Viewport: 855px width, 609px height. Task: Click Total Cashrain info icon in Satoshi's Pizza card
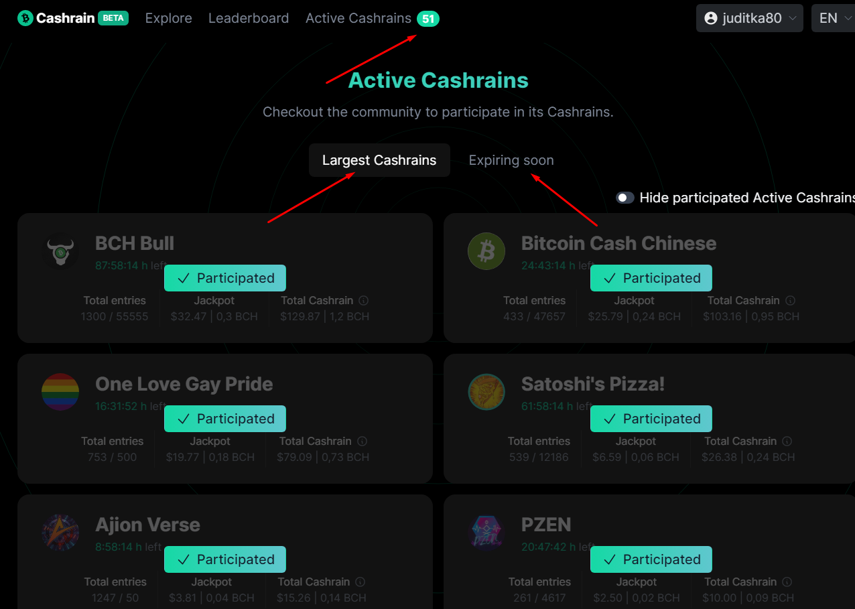[787, 441]
